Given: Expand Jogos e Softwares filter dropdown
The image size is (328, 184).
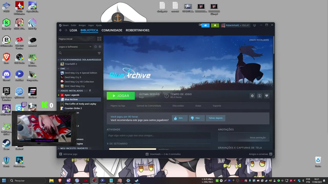Looking at the screenshot, I should point(75,47).
